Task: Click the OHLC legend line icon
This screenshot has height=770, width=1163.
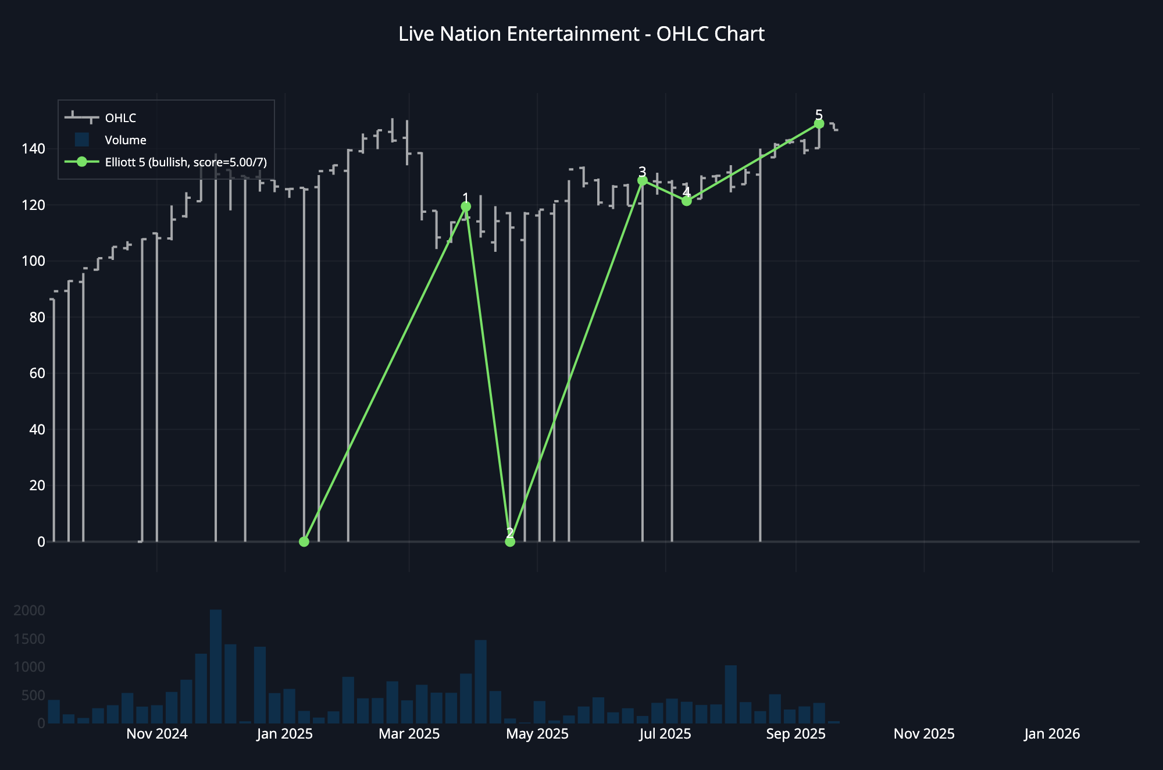Action: [x=81, y=117]
